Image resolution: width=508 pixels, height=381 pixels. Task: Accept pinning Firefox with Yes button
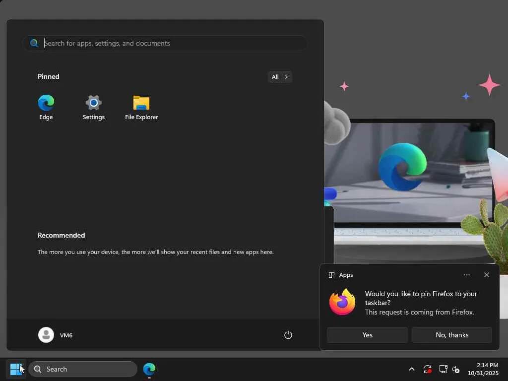click(368, 335)
